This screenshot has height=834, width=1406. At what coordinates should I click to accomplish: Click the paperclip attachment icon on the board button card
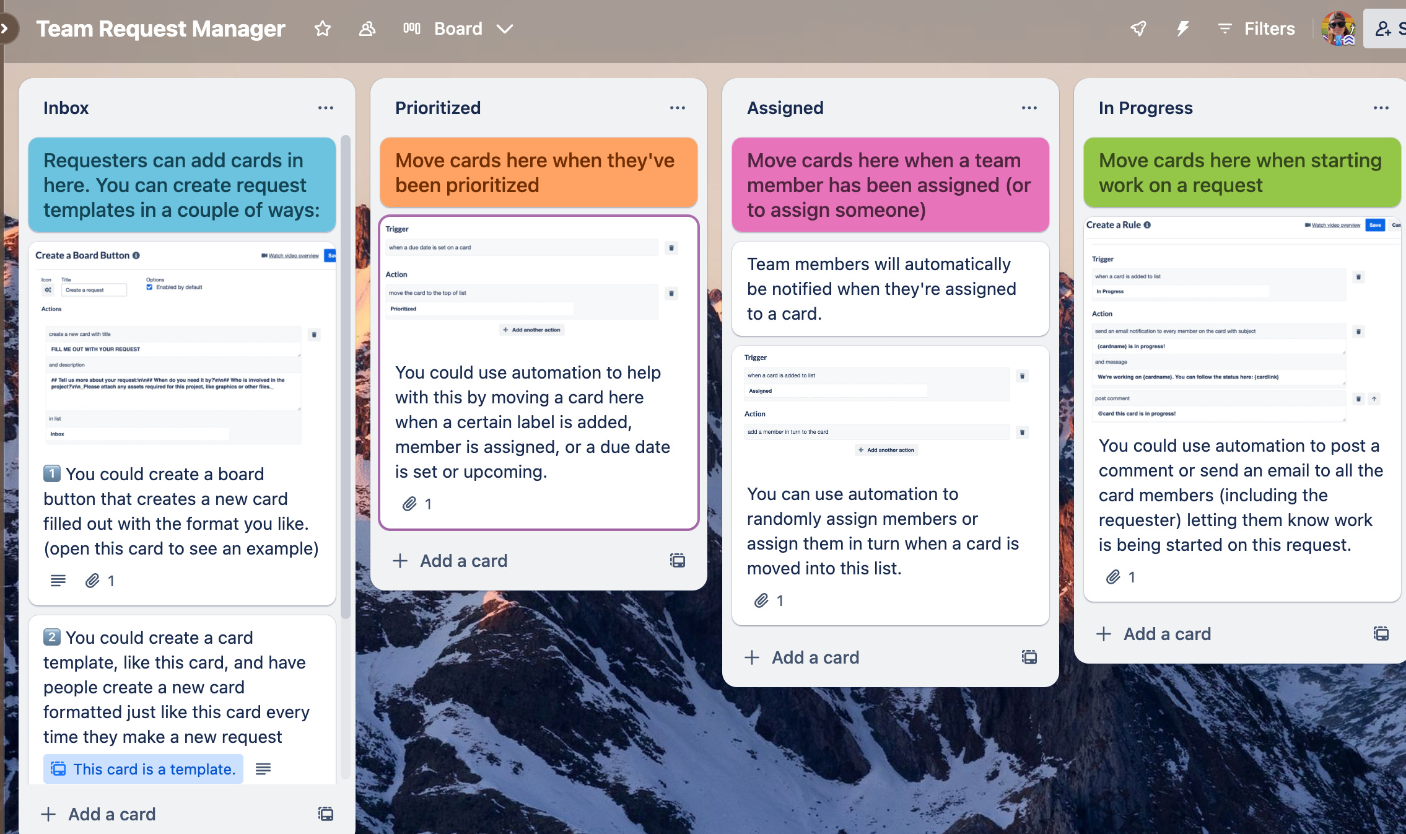92,581
